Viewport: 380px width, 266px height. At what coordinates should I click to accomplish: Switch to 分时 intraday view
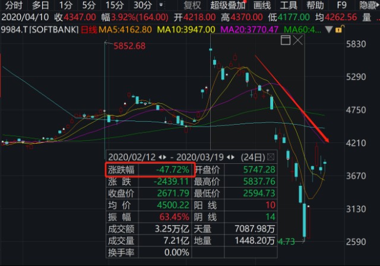[14, 5]
